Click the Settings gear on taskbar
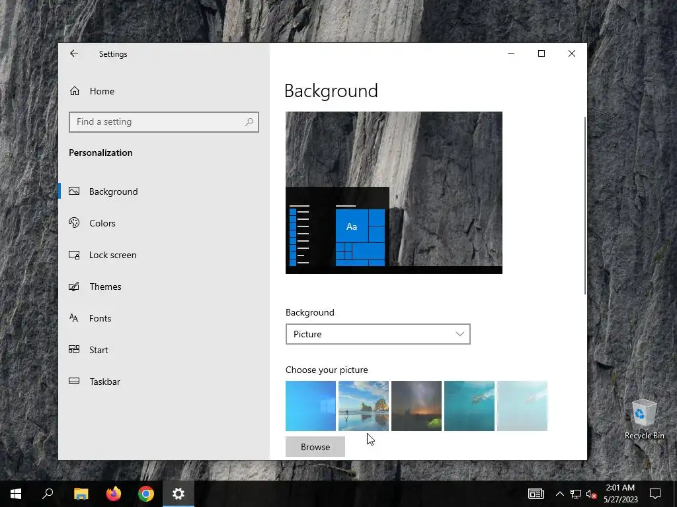This screenshot has height=507, width=677. pyautogui.click(x=179, y=494)
